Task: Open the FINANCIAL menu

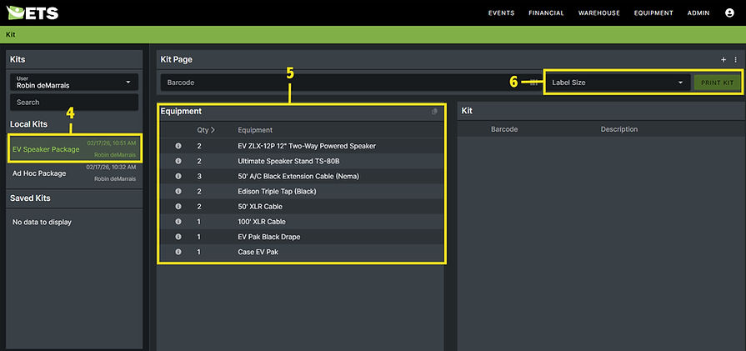Action: [x=546, y=13]
